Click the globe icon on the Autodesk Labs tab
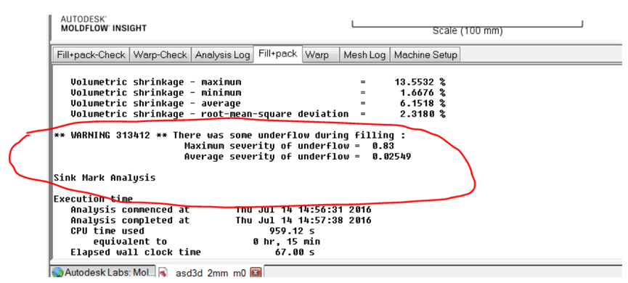 click(57, 273)
